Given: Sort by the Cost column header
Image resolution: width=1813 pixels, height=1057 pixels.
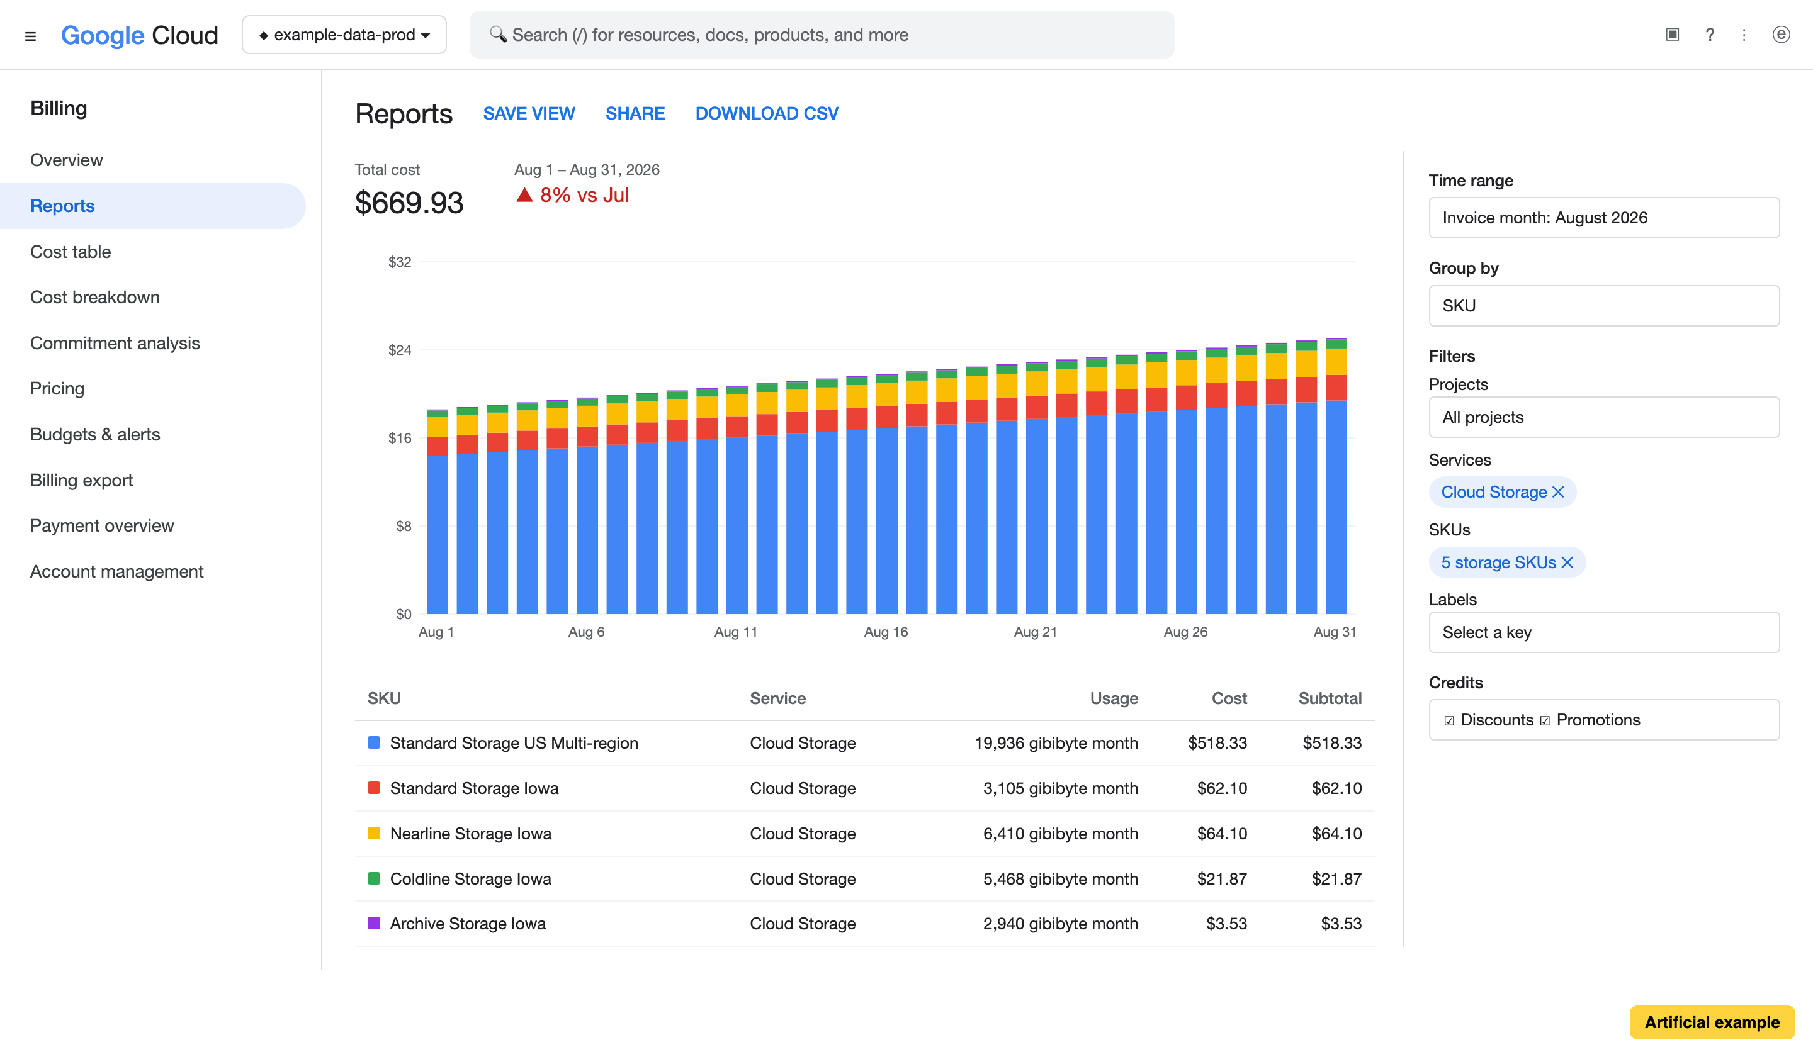Looking at the screenshot, I should click(1229, 698).
